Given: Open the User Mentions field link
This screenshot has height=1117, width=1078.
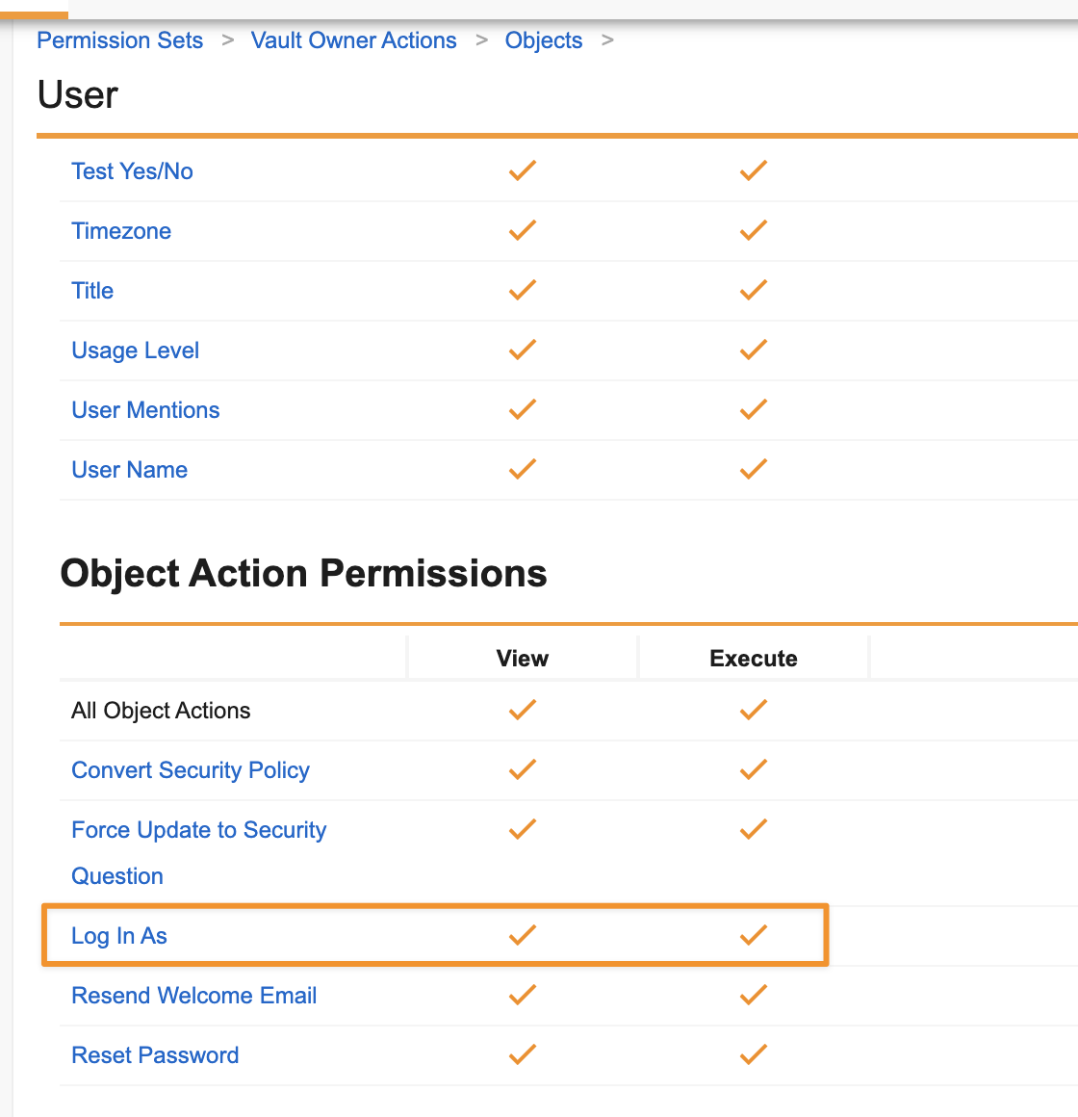Looking at the screenshot, I should point(145,410).
